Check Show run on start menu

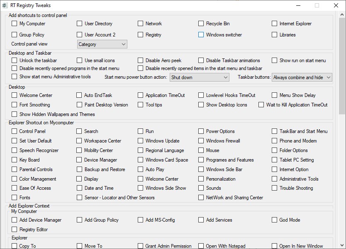tap(274, 60)
